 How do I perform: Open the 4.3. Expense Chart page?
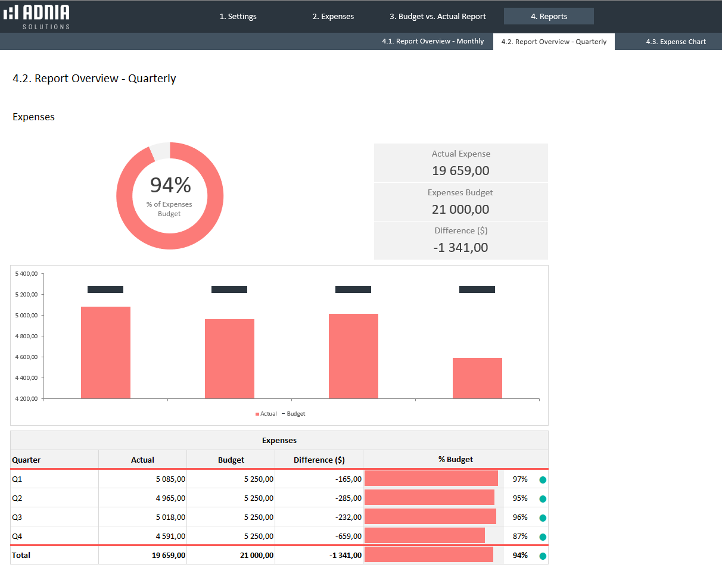(676, 42)
